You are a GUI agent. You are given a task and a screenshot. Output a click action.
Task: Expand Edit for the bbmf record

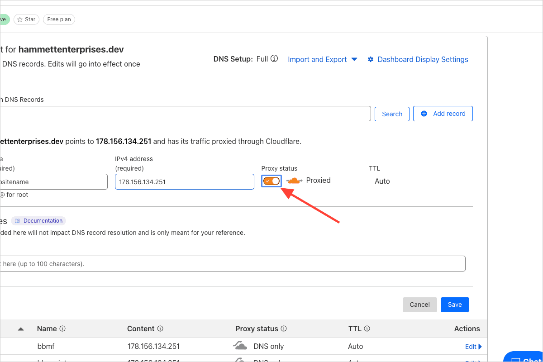coord(473,347)
